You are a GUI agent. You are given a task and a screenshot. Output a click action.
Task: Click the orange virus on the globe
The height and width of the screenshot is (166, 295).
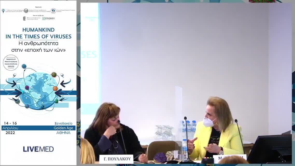coord(55,88)
